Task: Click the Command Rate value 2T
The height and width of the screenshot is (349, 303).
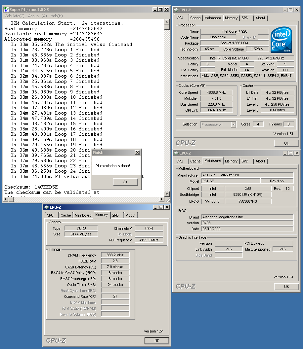Action: tap(115, 296)
